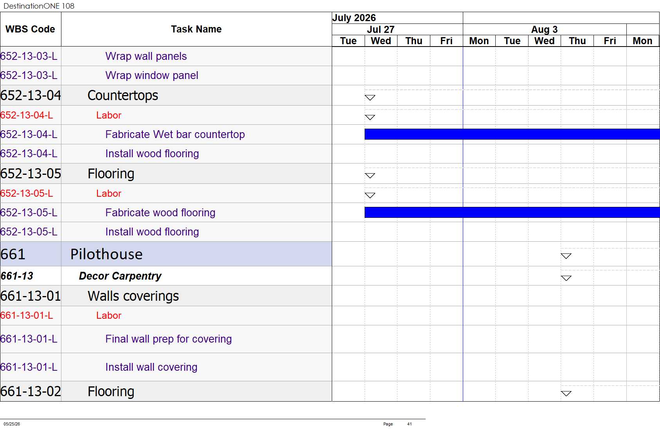Screen dimensions: 660x429
Task: Select the Wrap window panel task
Action: pos(152,75)
